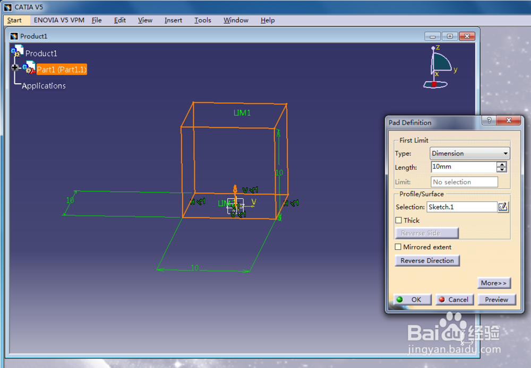Increase Length with the up spinner arrow
531x368 pixels.
[502, 164]
